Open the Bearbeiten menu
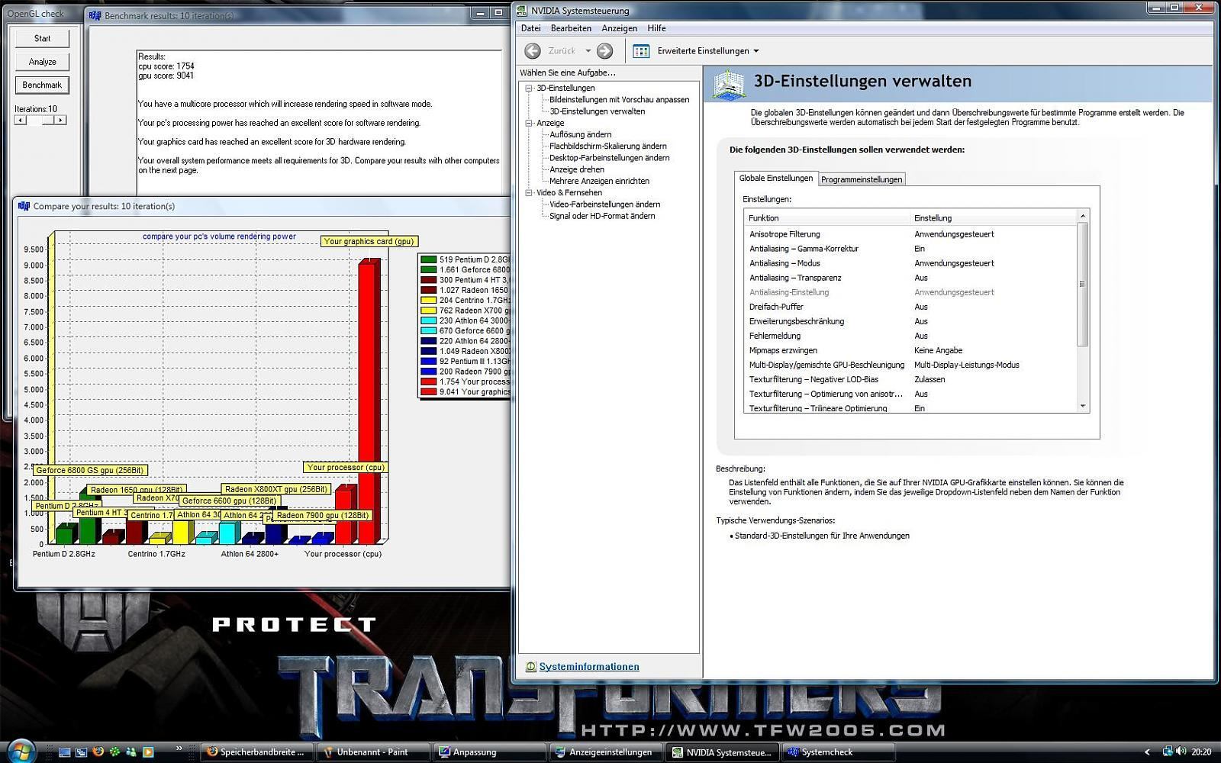Image resolution: width=1221 pixels, height=763 pixels. click(571, 28)
